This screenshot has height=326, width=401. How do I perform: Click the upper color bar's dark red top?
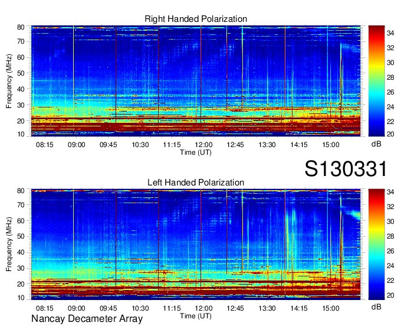tap(376, 28)
